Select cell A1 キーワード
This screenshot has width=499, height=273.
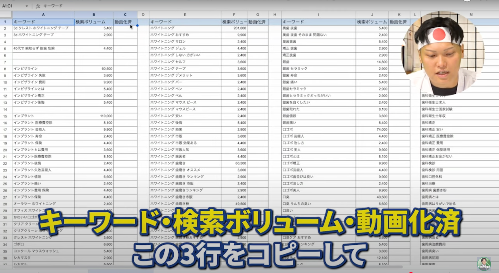click(x=43, y=22)
